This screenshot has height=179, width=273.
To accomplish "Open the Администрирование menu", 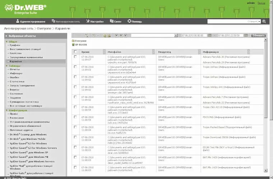I will click(31, 22).
